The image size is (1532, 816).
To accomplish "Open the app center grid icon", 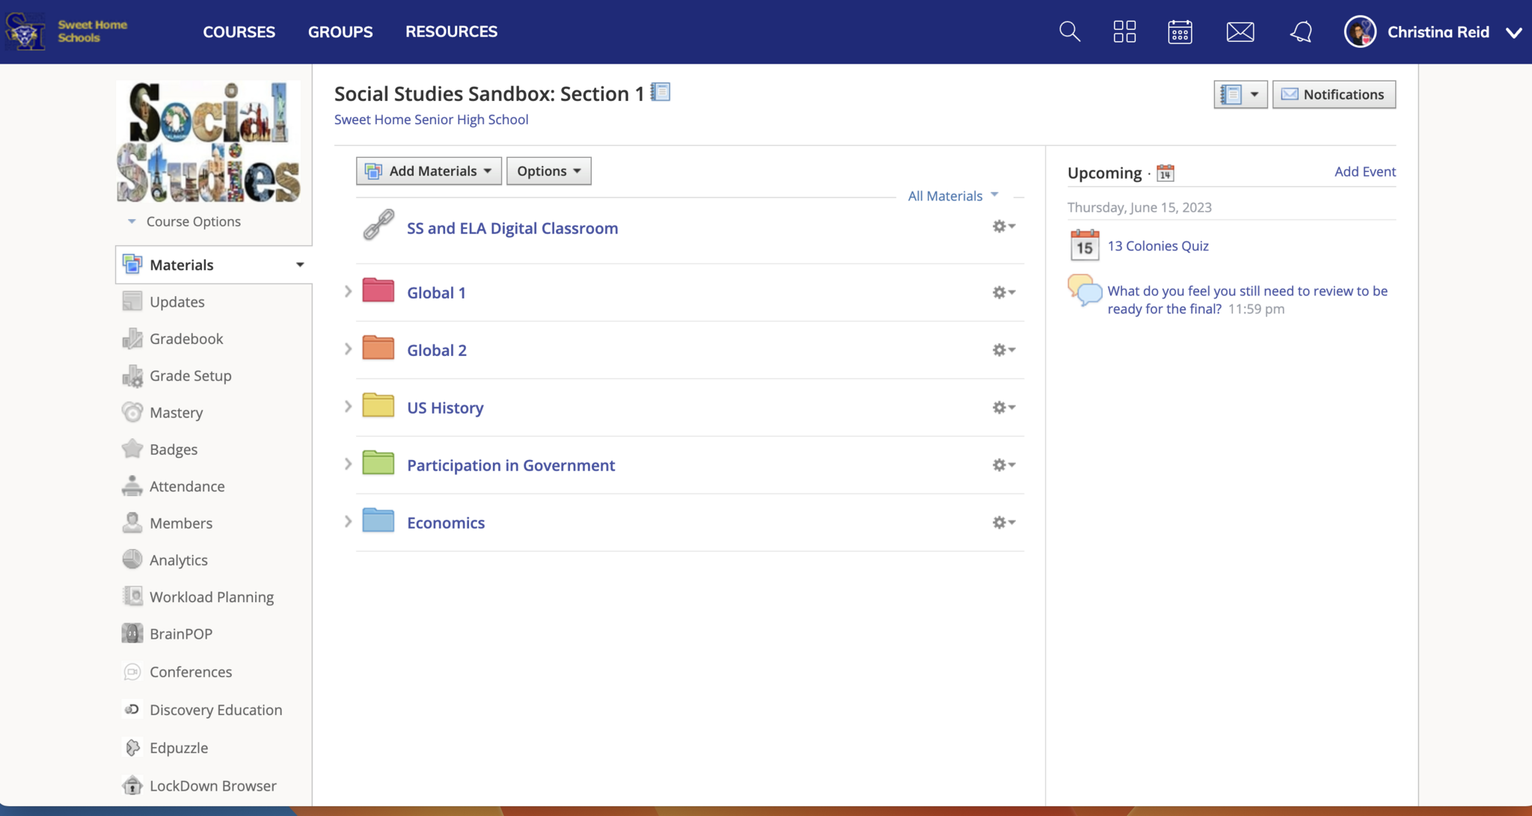I will (1124, 31).
